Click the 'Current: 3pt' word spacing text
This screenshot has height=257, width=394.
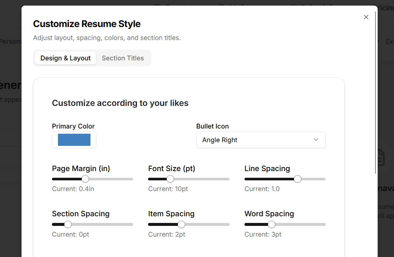pos(263,234)
